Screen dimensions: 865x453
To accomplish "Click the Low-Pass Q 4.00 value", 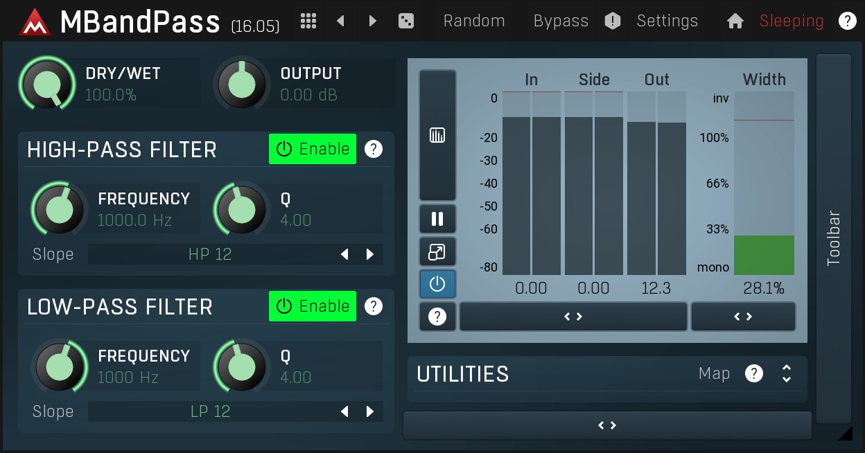I will pyautogui.click(x=296, y=377).
